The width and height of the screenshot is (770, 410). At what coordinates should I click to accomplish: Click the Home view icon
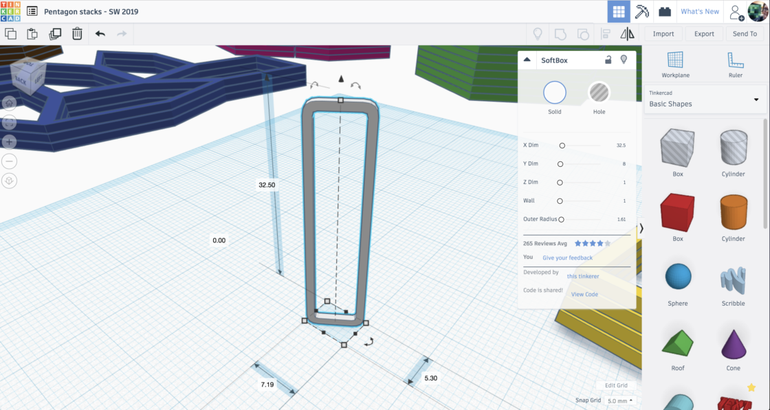pos(10,103)
